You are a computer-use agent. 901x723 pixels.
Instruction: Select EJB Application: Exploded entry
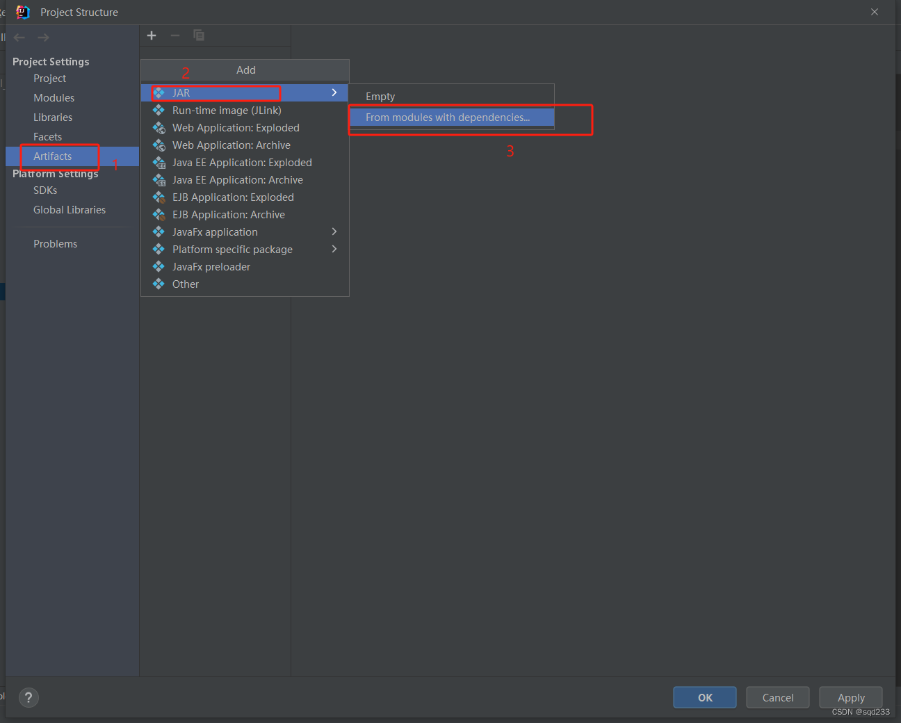tap(244, 197)
